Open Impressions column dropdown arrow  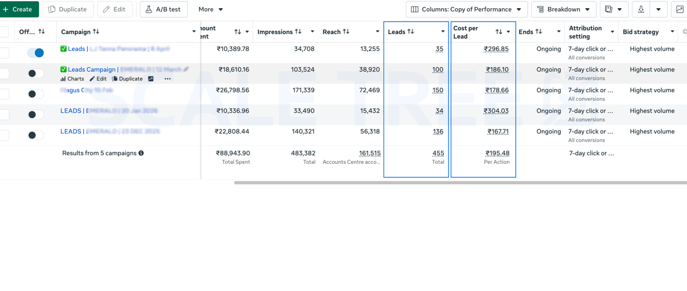[x=312, y=31]
